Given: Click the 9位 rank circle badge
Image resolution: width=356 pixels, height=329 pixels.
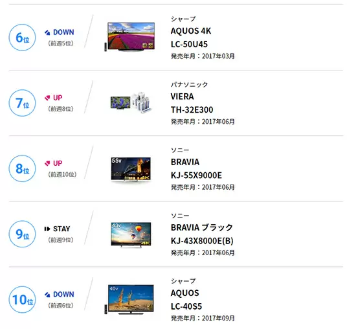Looking at the screenshot, I should tap(22, 234).
